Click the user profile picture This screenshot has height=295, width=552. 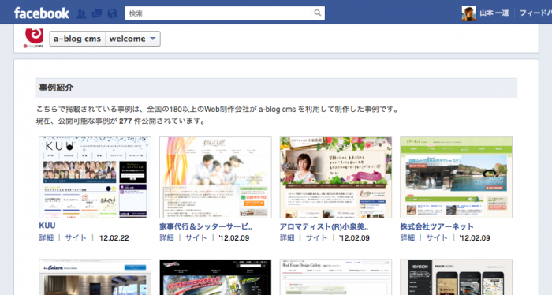[468, 13]
